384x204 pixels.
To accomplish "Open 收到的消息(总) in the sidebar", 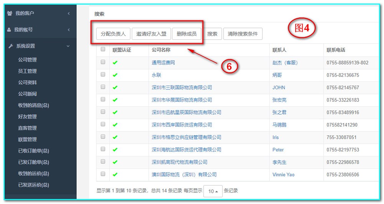I will 33,105.
